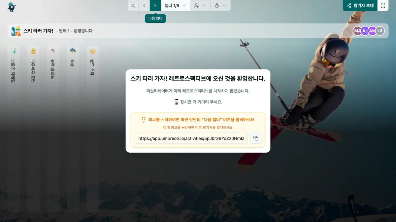
Task: Click the skier icon on 블랙 슬로프 column
Action: click(x=53, y=51)
